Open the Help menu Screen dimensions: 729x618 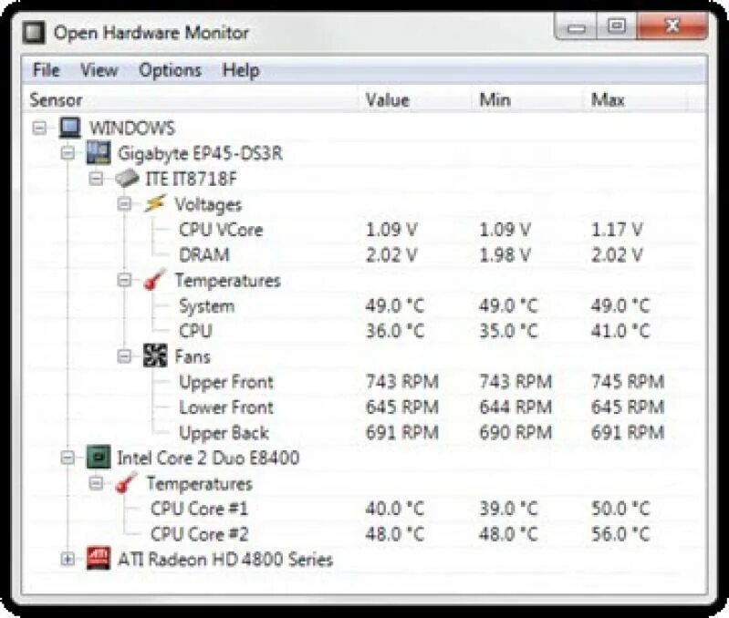(x=240, y=70)
